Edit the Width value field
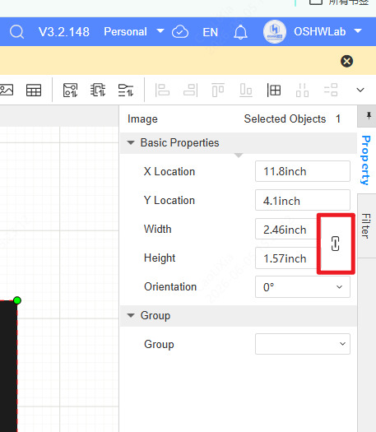 (286, 229)
